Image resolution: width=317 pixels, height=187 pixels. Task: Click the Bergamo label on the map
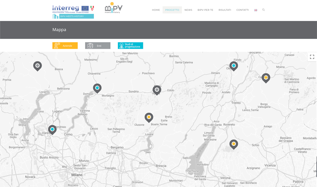[117, 147]
